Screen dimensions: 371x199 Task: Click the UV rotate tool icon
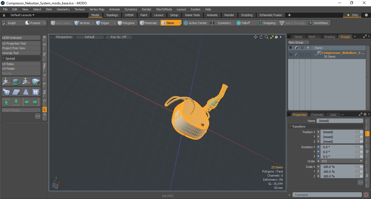pyautogui.click(x=16, y=81)
